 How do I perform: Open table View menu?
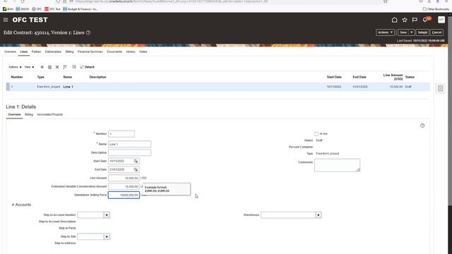(29, 67)
